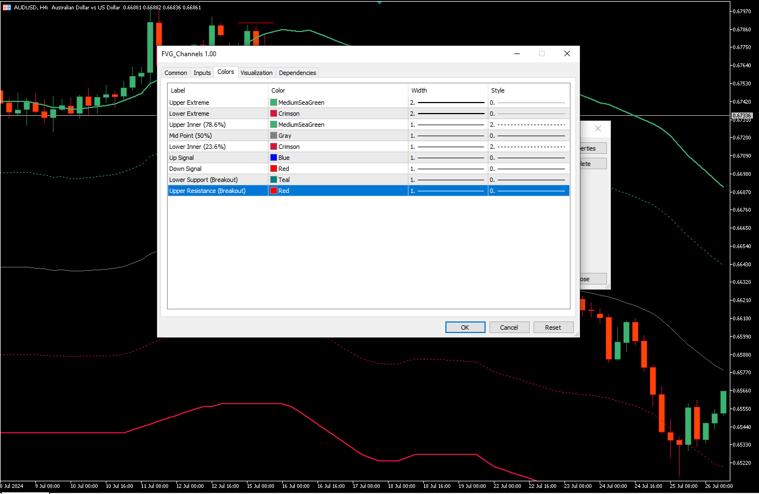Click the Lower Support Teal color swatch

pos(274,180)
